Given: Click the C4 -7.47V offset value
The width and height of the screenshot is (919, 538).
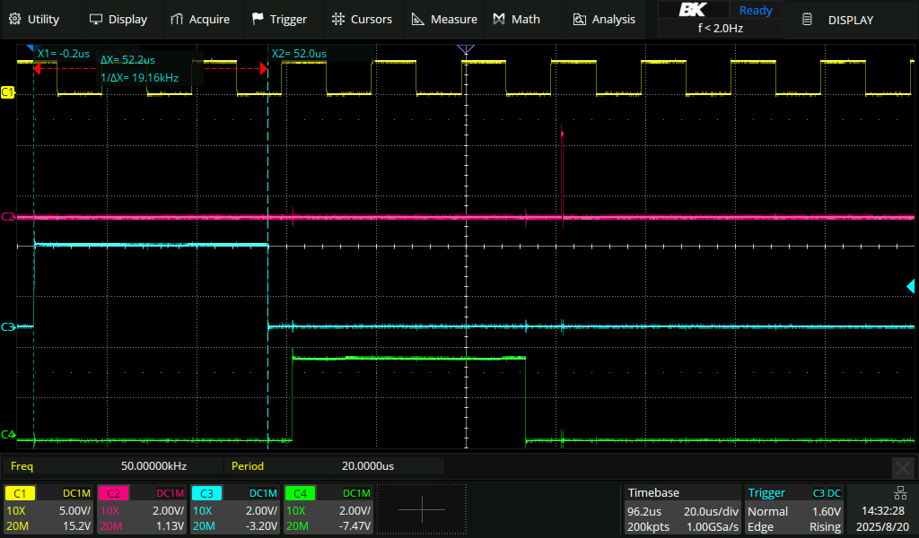Looking at the screenshot, I should point(354,526).
